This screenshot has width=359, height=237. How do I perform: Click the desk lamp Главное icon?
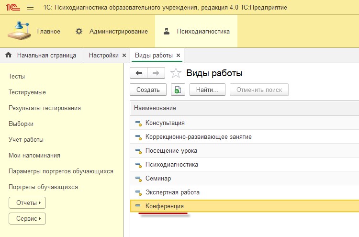[x=19, y=31]
